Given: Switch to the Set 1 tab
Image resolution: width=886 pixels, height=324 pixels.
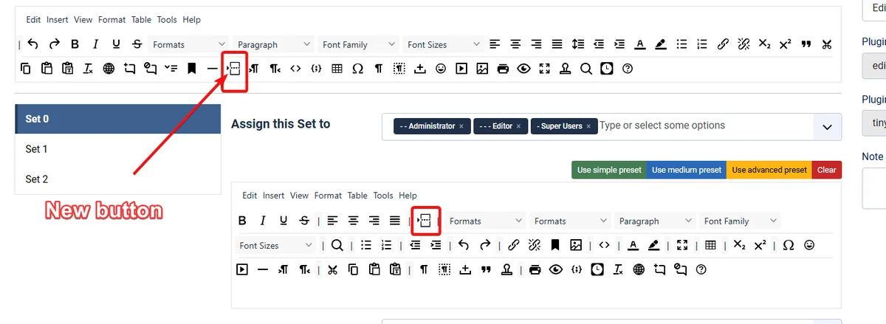Looking at the screenshot, I should (118, 149).
